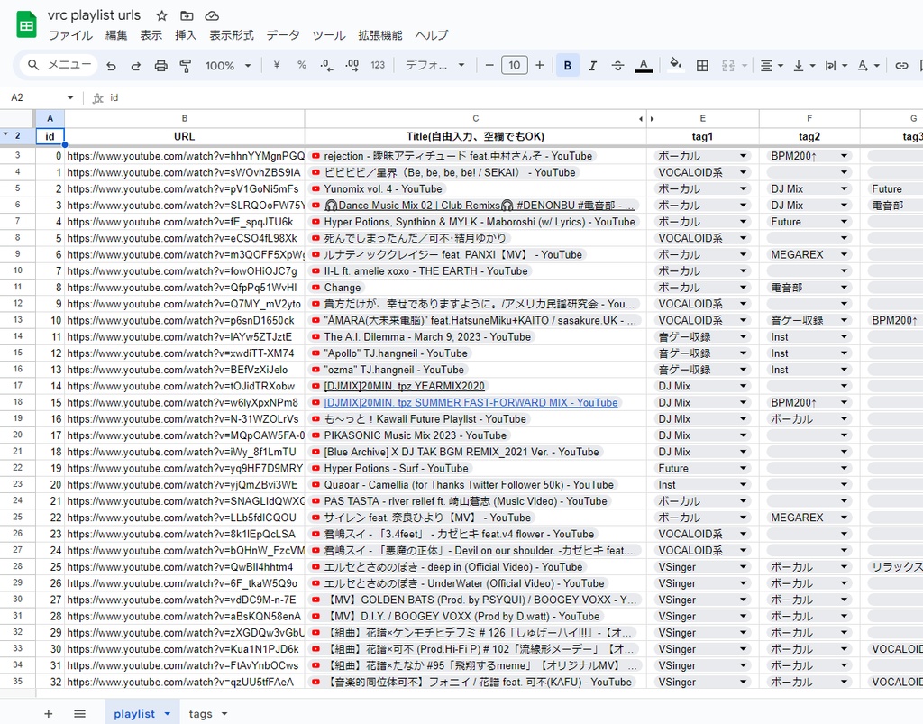Click the YouTube icon on Quaoar row
Screen dimensions: 923x724
[316, 485]
